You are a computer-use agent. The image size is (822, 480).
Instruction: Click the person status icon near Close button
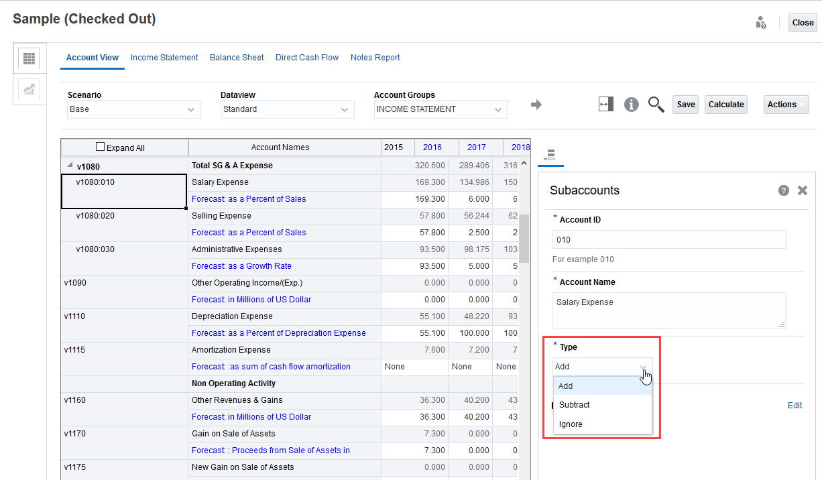click(x=761, y=22)
